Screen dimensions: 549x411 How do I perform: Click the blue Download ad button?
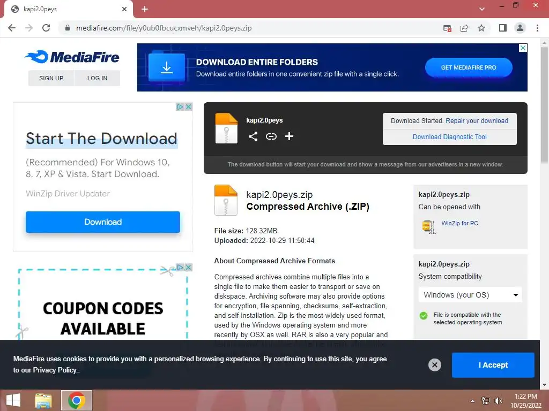tap(103, 222)
